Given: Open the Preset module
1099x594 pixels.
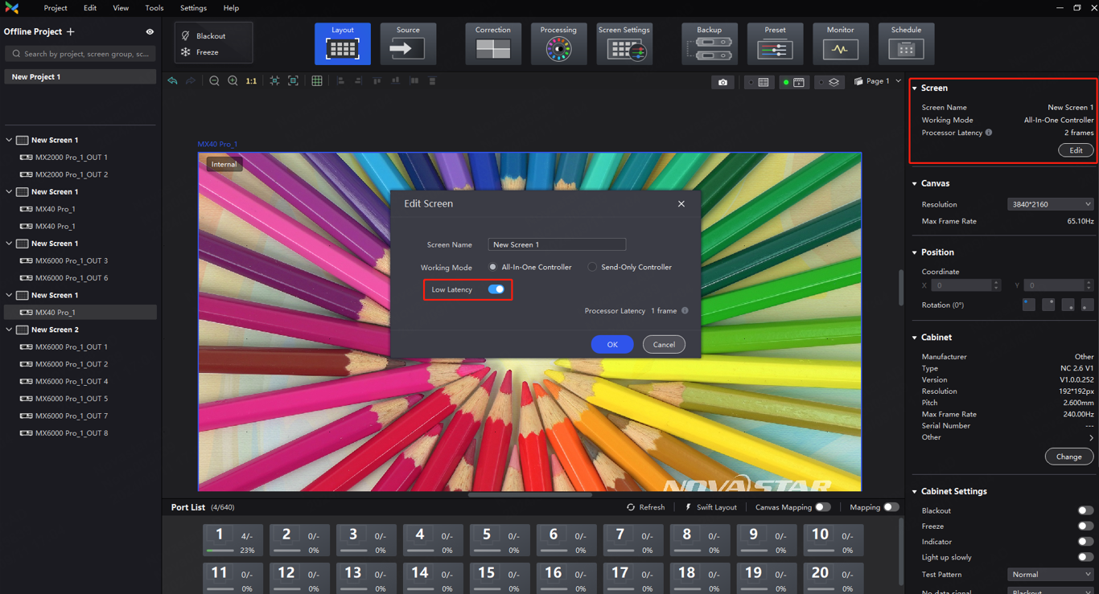Looking at the screenshot, I should pos(775,43).
